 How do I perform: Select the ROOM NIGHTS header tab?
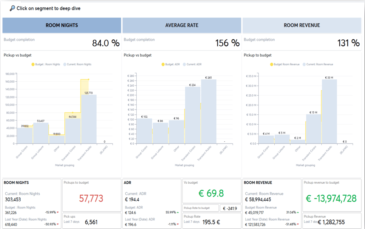(x=62, y=25)
